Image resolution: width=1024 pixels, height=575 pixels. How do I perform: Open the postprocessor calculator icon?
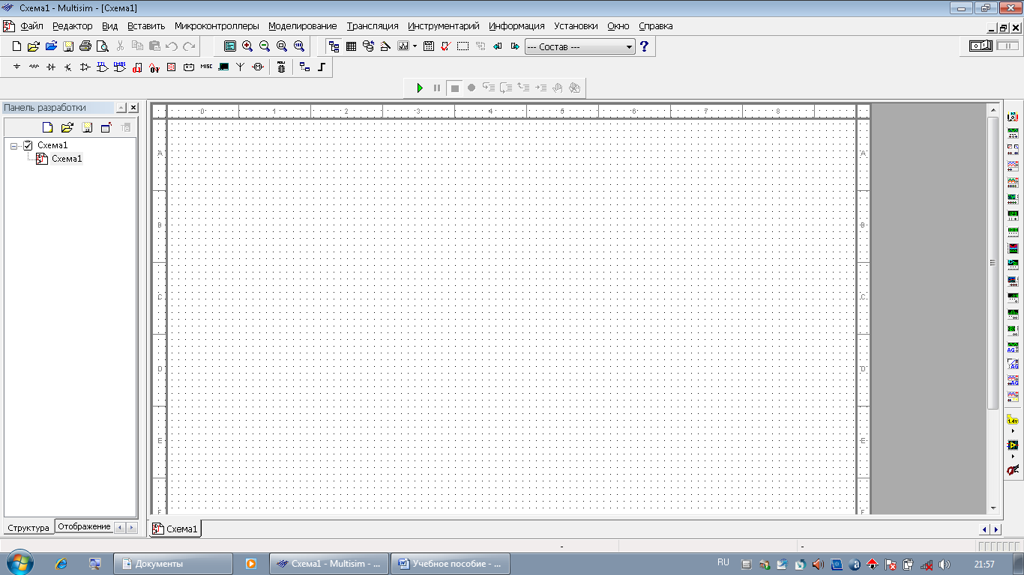429,46
